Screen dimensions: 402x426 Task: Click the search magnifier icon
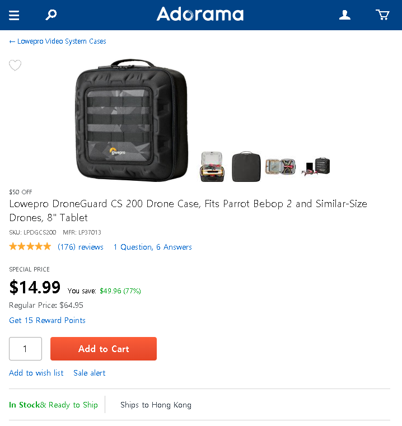pyautogui.click(x=51, y=15)
